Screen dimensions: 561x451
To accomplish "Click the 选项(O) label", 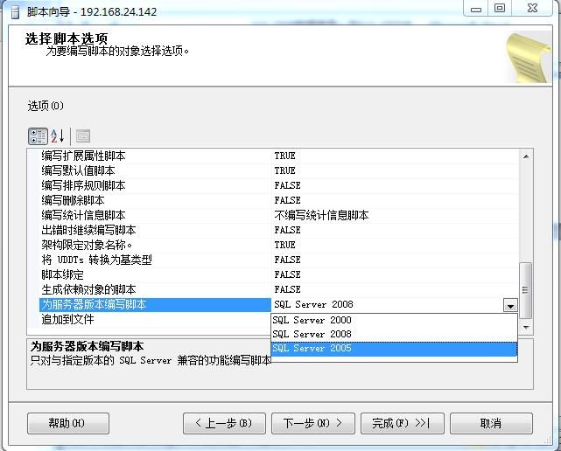I will 46,106.
